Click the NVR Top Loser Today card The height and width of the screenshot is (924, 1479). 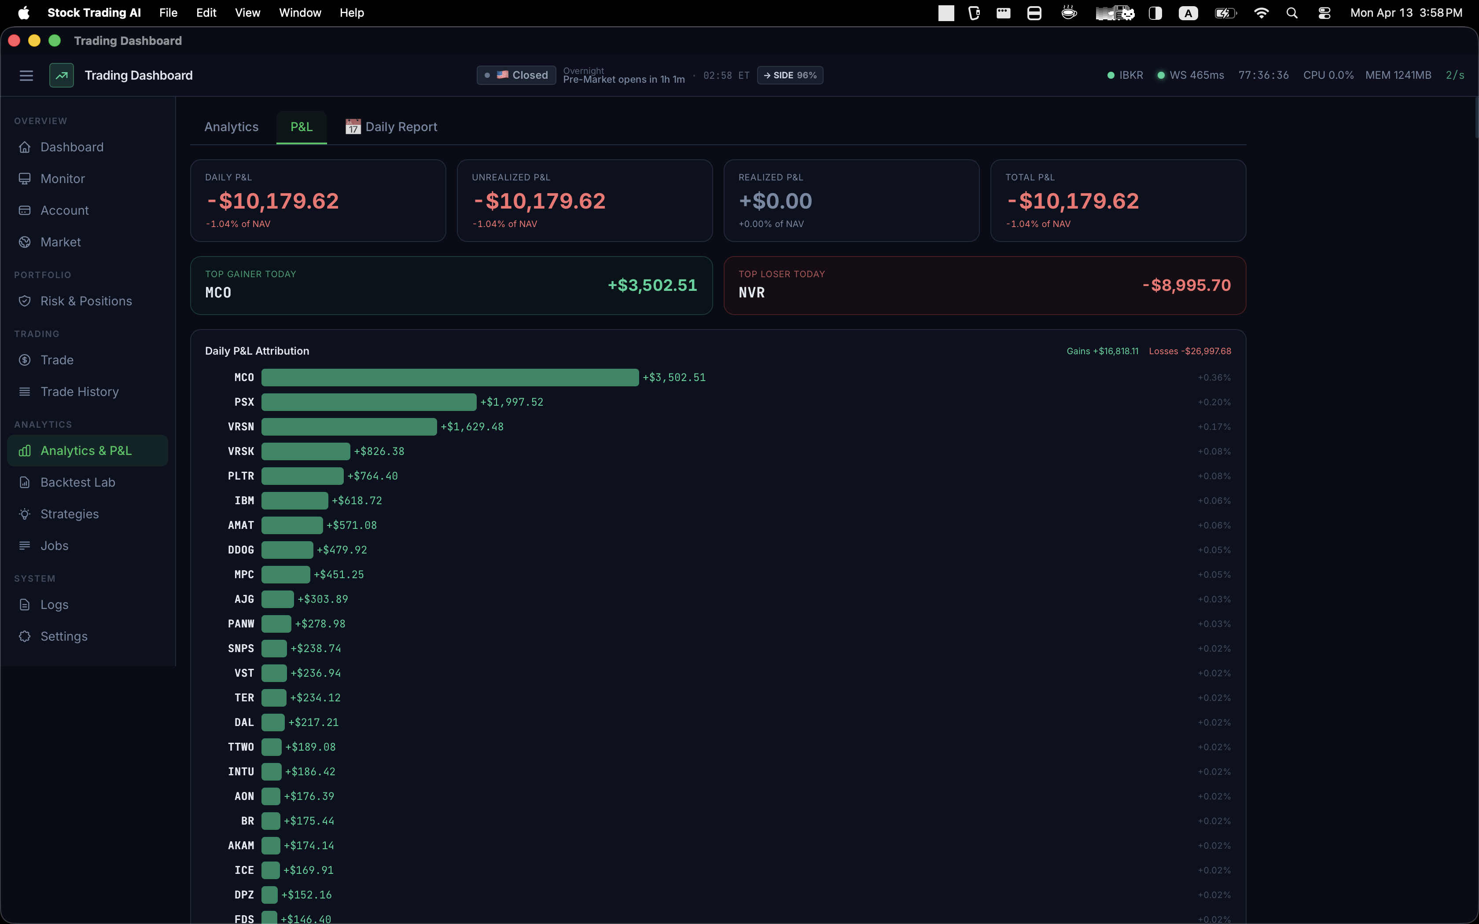coord(984,285)
